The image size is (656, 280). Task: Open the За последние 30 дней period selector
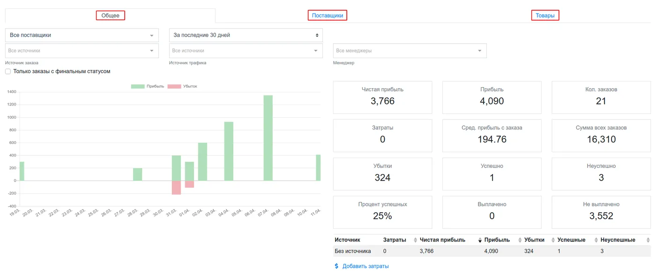click(x=246, y=35)
